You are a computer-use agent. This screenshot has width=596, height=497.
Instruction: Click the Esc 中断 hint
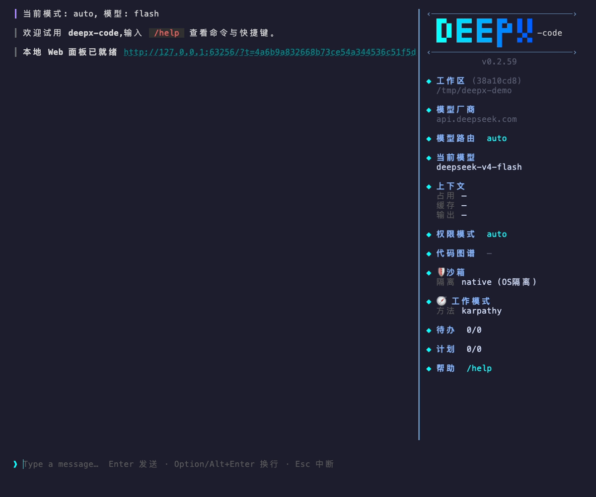click(314, 464)
